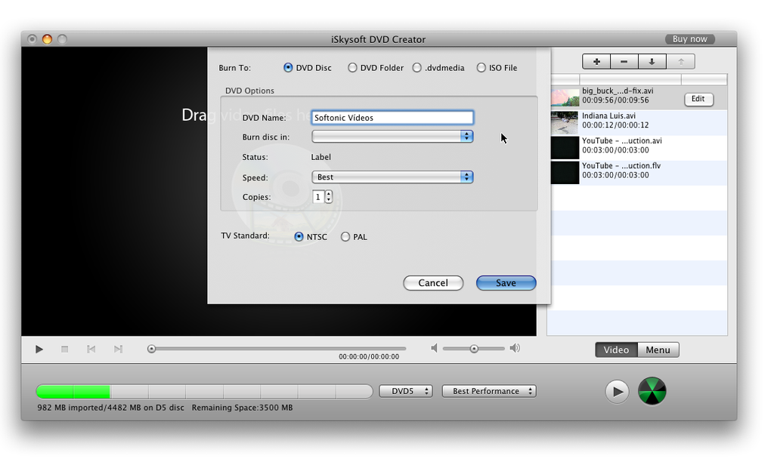Click the remove video minus button
The image size is (771, 471).
tap(624, 62)
